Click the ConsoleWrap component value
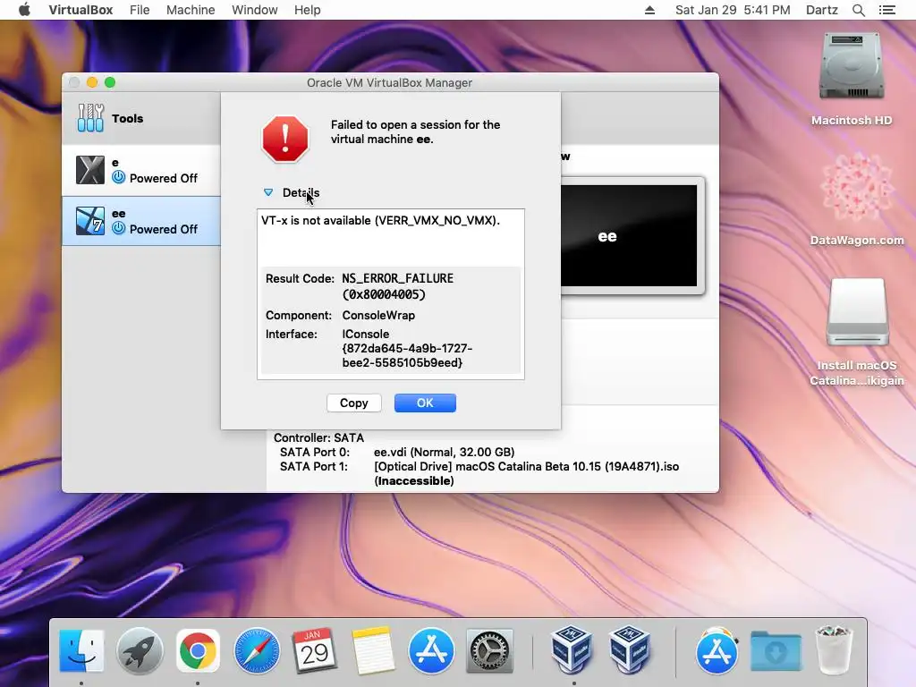Viewport: 916px width, 687px height. (378, 316)
